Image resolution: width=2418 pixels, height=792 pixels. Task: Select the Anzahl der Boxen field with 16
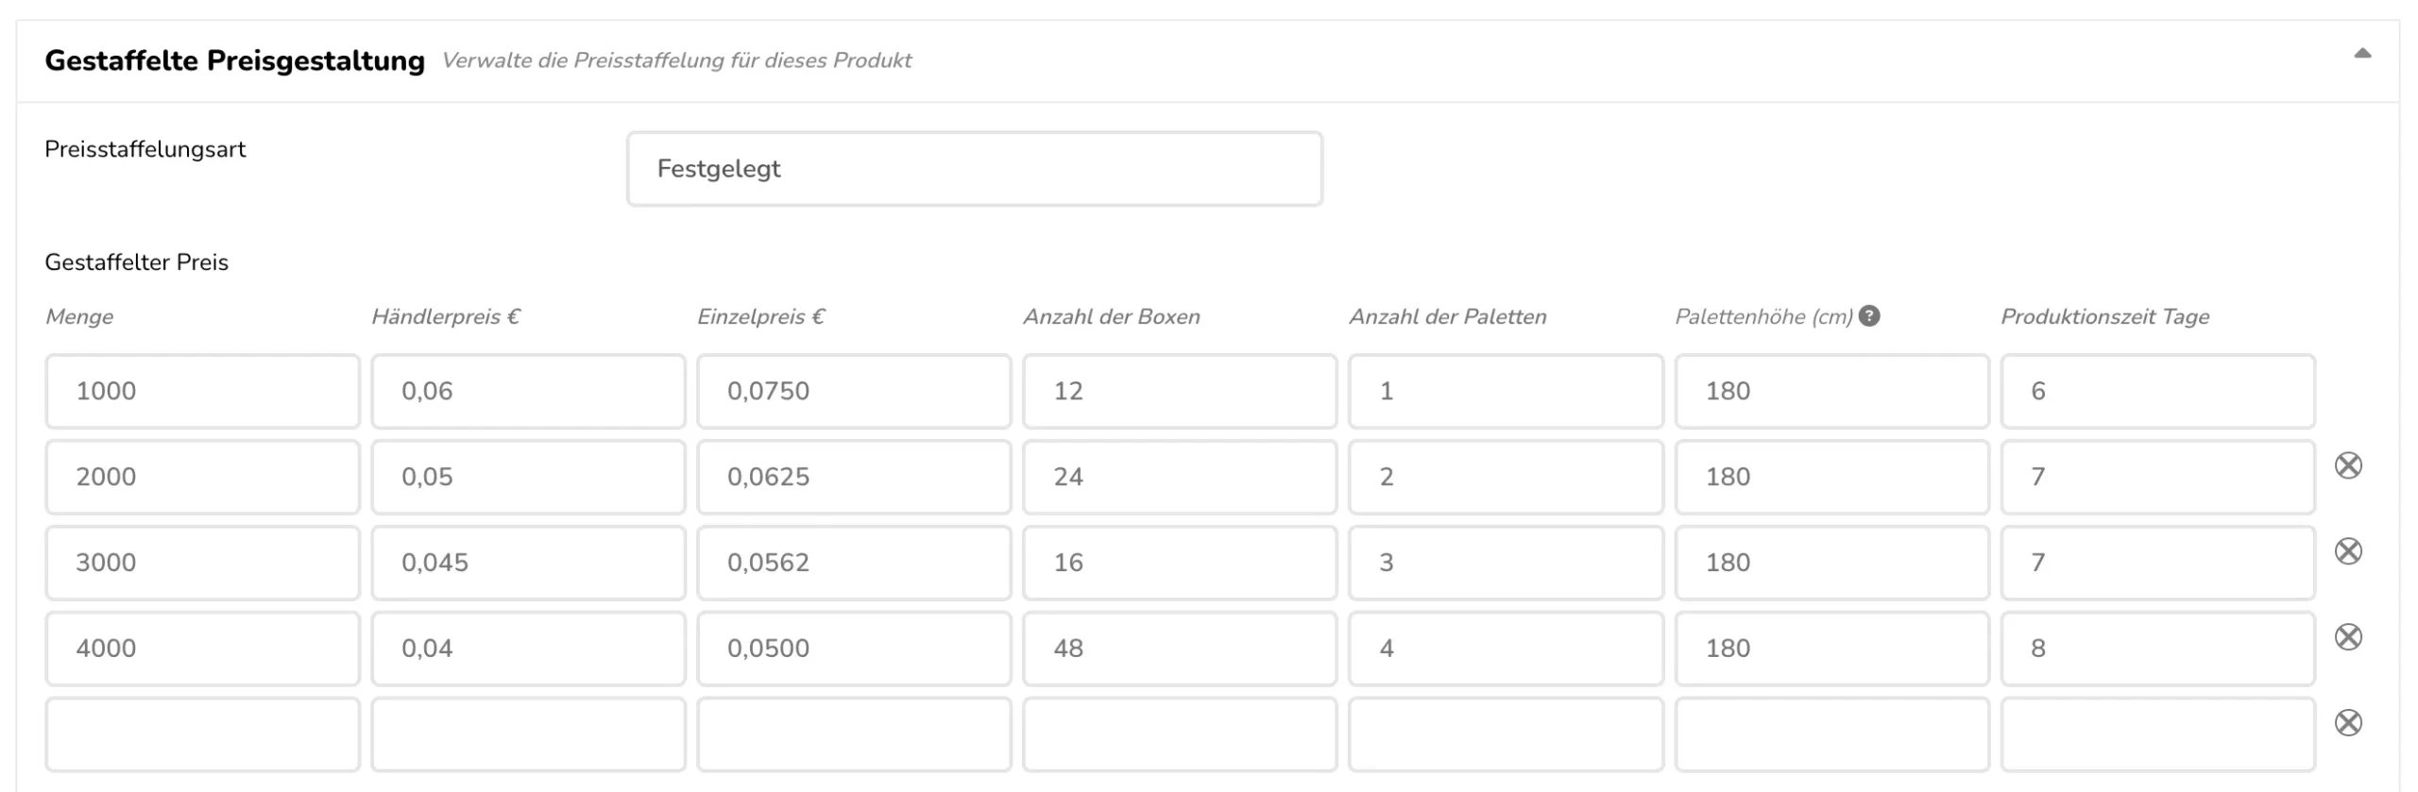[x=1180, y=563]
